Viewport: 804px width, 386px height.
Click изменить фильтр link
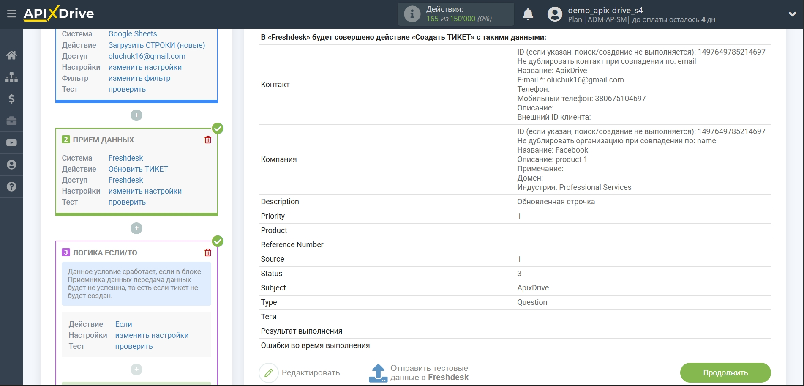coord(139,78)
